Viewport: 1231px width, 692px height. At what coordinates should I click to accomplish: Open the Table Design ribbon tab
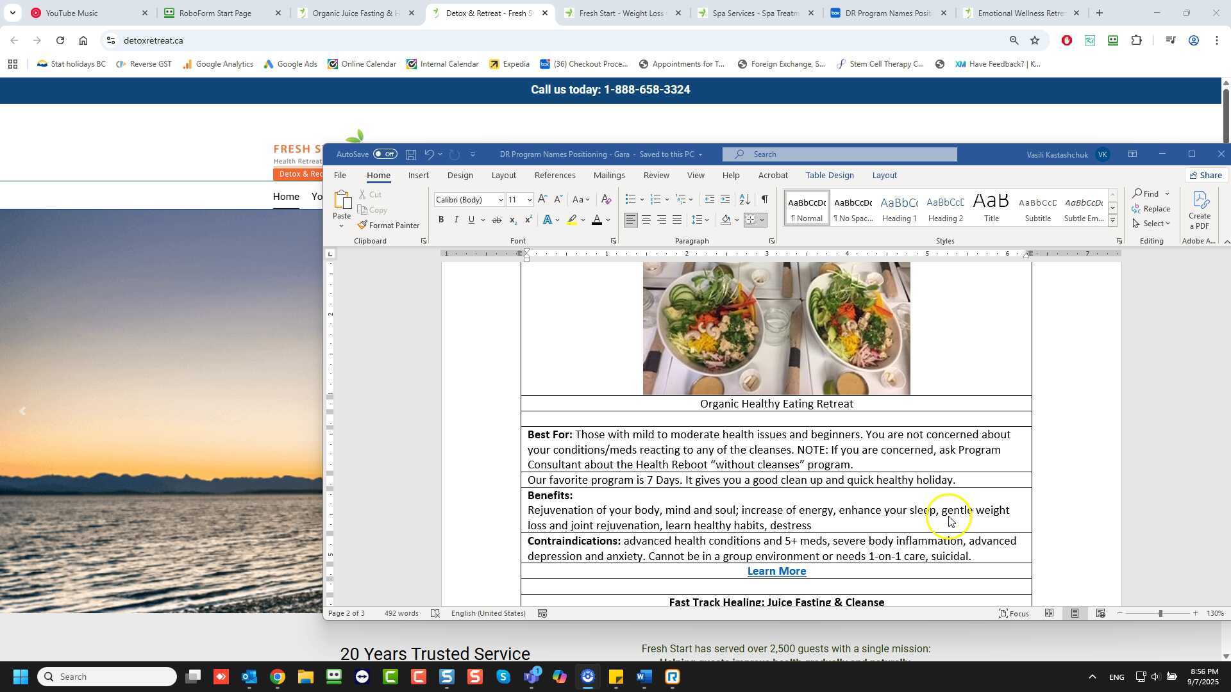(x=829, y=176)
